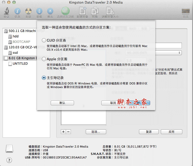The width and height of the screenshot is (193, 166).
Task: Click the 取消 (Cancel) button
Action: (113, 103)
